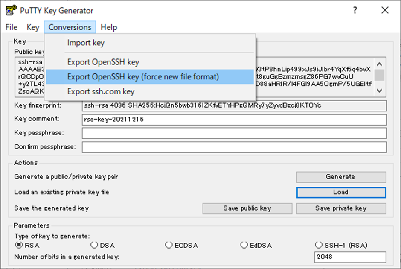Click the Key comment field
This screenshot has width=401, height=269.
[x=234, y=120]
